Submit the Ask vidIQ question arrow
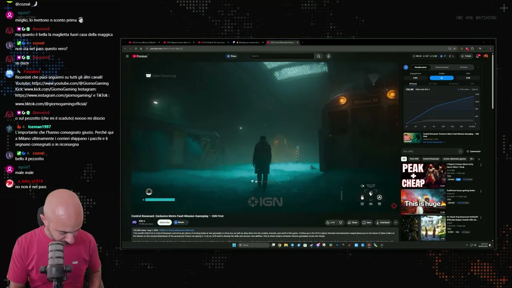 [x=460, y=151]
